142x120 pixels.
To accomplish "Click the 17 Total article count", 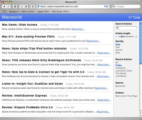I will click(134, 17).
